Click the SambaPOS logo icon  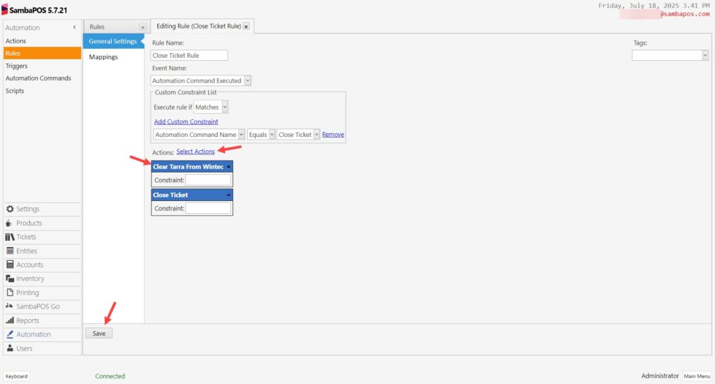click(x=5, y=10)
